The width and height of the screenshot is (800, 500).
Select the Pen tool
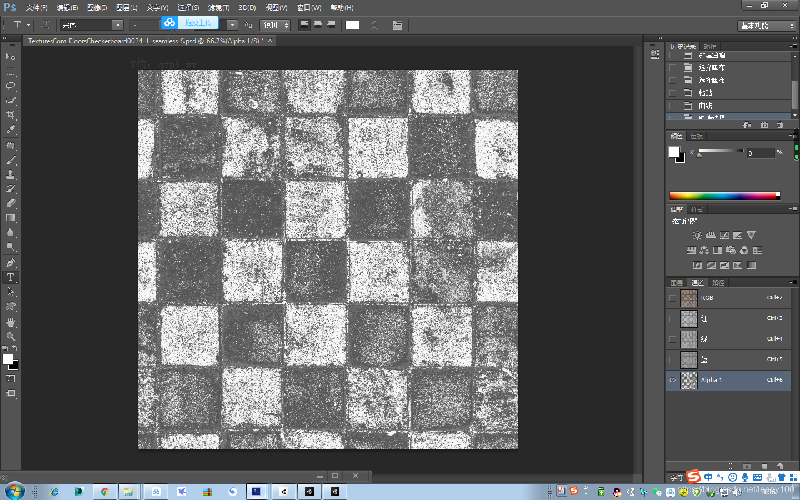[x=11, y=263]
